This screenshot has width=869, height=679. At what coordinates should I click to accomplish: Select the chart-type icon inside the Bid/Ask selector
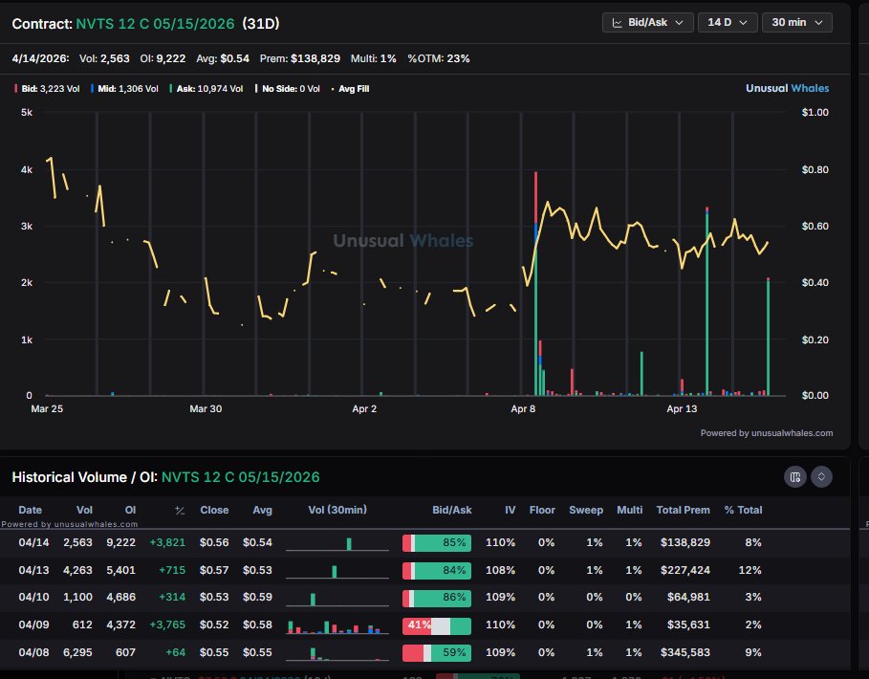point(618,22)
